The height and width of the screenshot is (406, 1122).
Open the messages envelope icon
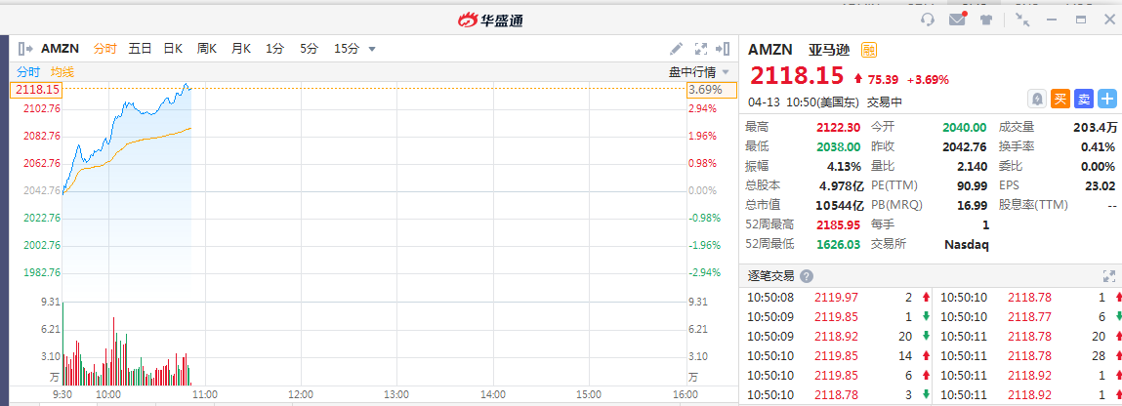(x=957, y=19)
